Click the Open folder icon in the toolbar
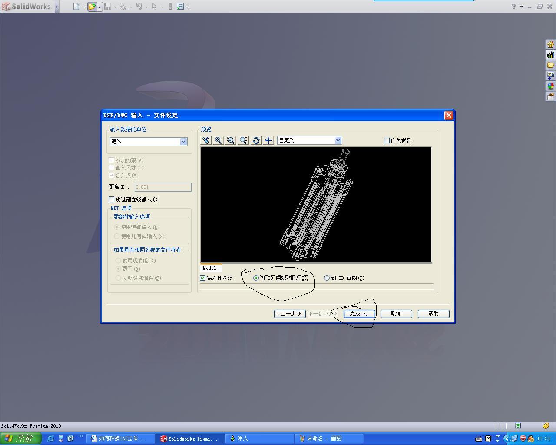 coord(92,7)
